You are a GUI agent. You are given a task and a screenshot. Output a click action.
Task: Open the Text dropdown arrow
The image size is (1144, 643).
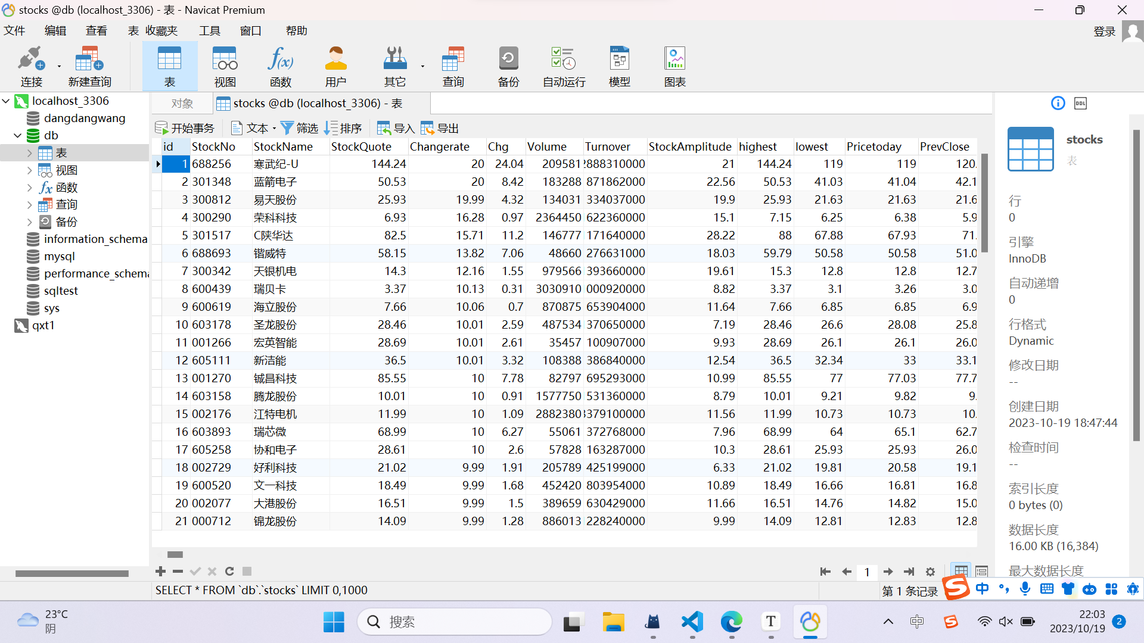274,129
